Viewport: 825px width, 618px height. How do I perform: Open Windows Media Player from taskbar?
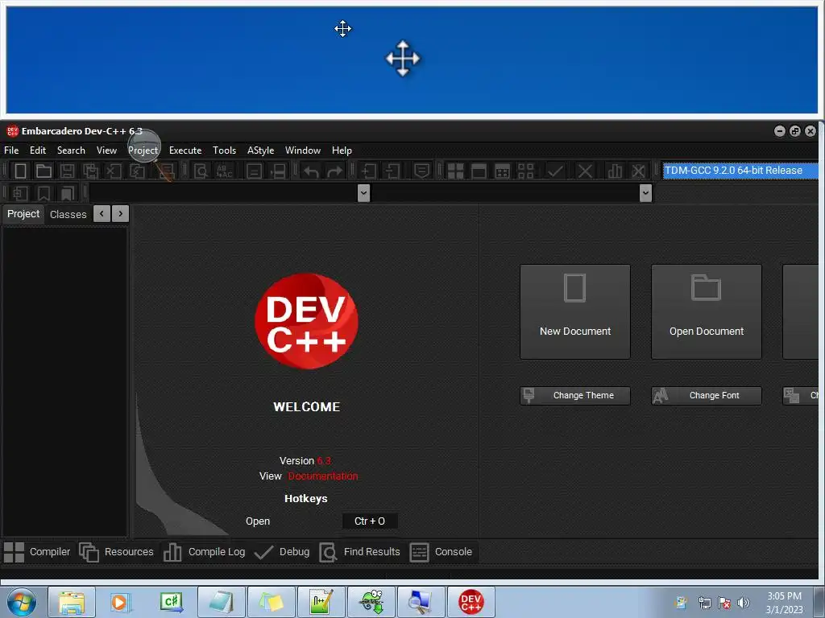click(x=121, y=602)
